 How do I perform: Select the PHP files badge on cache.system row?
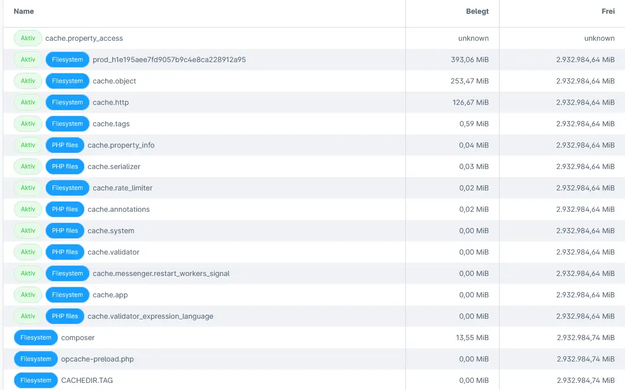point(65,231)
